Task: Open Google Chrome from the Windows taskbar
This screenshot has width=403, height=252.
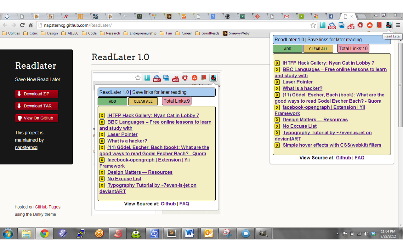Action: [x=44, y=234]
